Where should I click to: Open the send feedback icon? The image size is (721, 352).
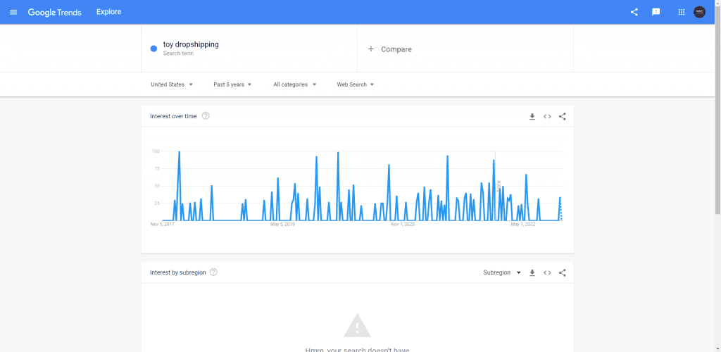pos(656,12)
